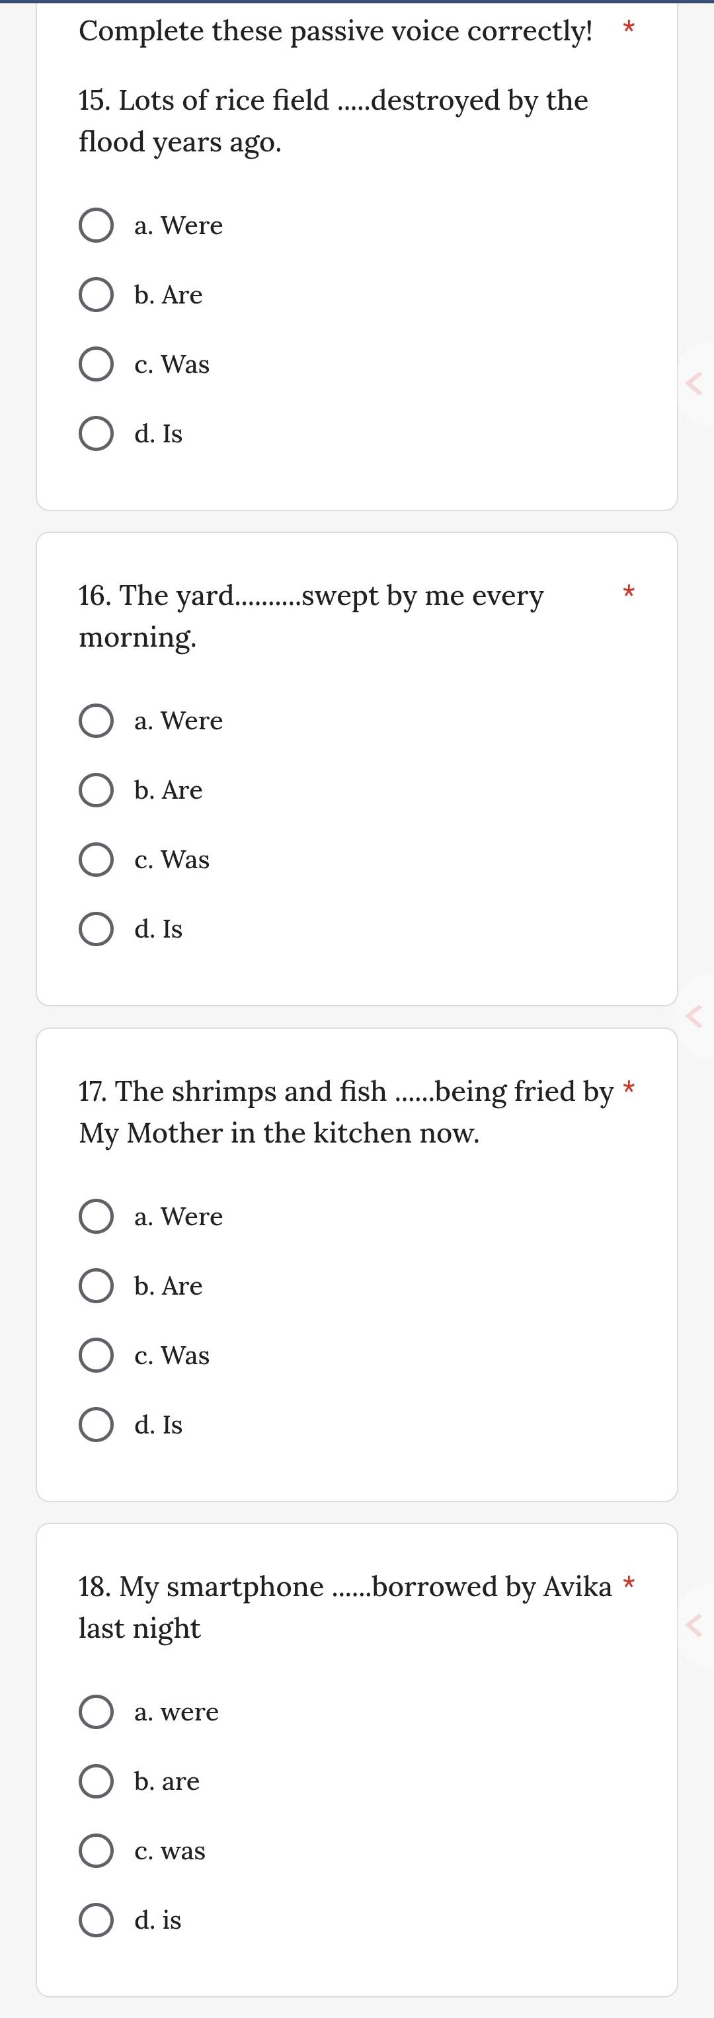The height and width of the screenshot is (2018, 714).
Task: Click the side chevron beside question 15 options
Action: point(694,383)
